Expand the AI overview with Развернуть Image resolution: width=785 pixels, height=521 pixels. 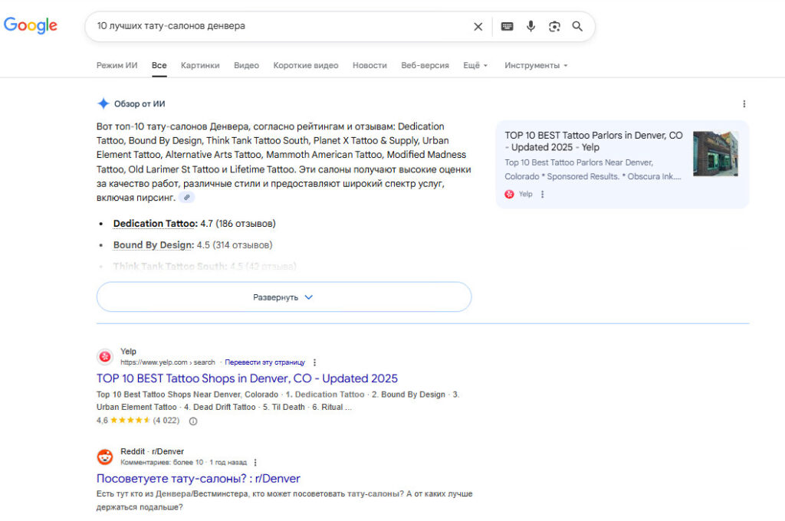[x=284, y=297]
